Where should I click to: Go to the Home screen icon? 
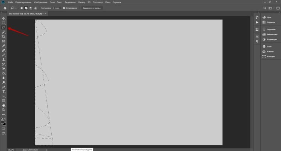point(5,8)
